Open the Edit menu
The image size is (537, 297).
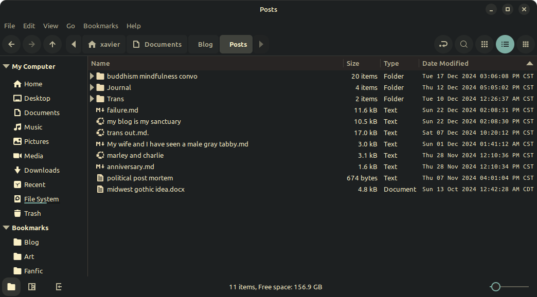(x=29, y=26)
